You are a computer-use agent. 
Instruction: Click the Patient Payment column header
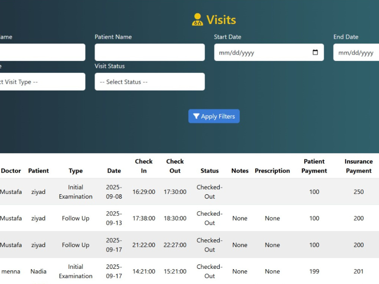click(x=314, y=166)
